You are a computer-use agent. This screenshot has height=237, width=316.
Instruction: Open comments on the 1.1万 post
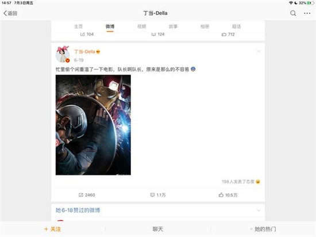coord(158,195)
